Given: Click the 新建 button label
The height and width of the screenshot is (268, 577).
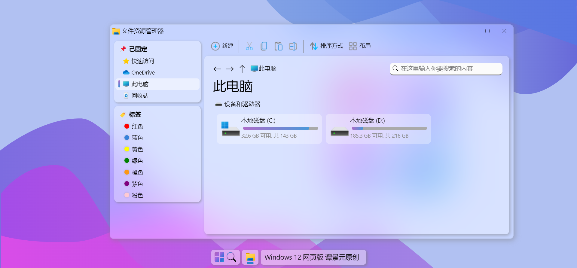Looking at the screenshot, I should pos(227,46).
